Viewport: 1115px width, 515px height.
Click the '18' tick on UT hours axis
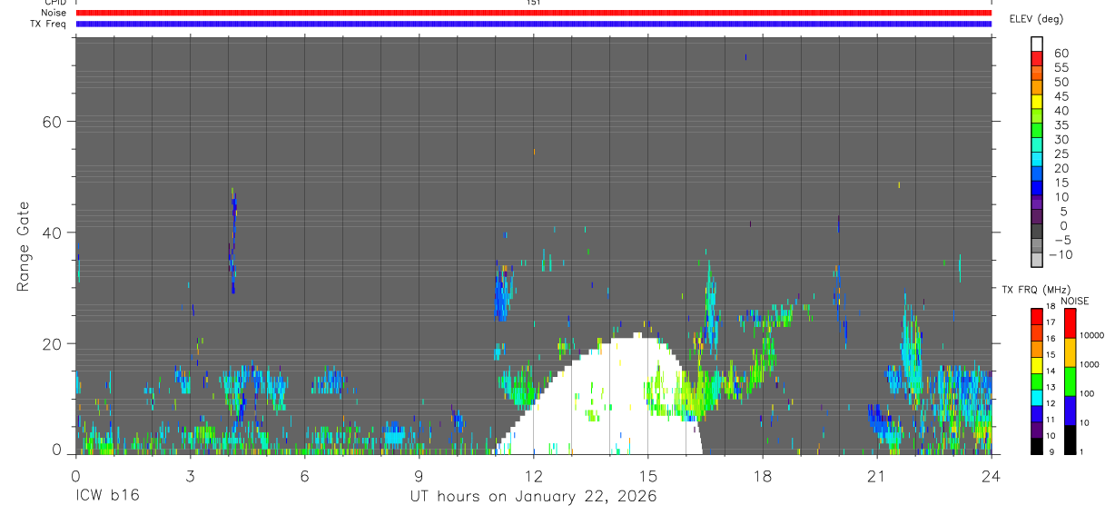tap(763, 476)
